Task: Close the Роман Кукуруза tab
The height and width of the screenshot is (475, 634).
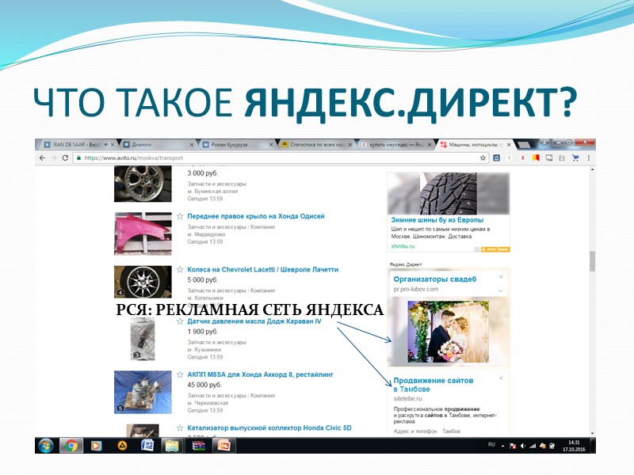Action: (x=271, y=145)
